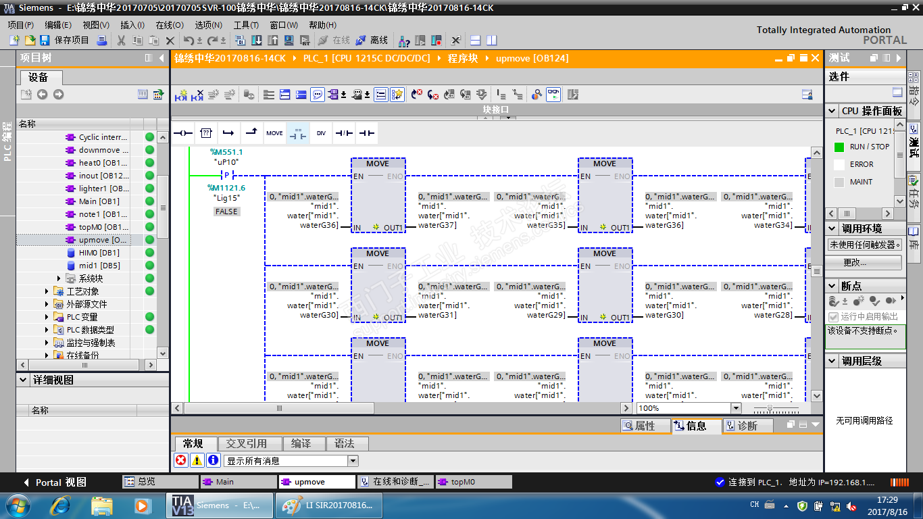
Task: Toggle the error messages filter icon
Action: click(x=181, y=461)
